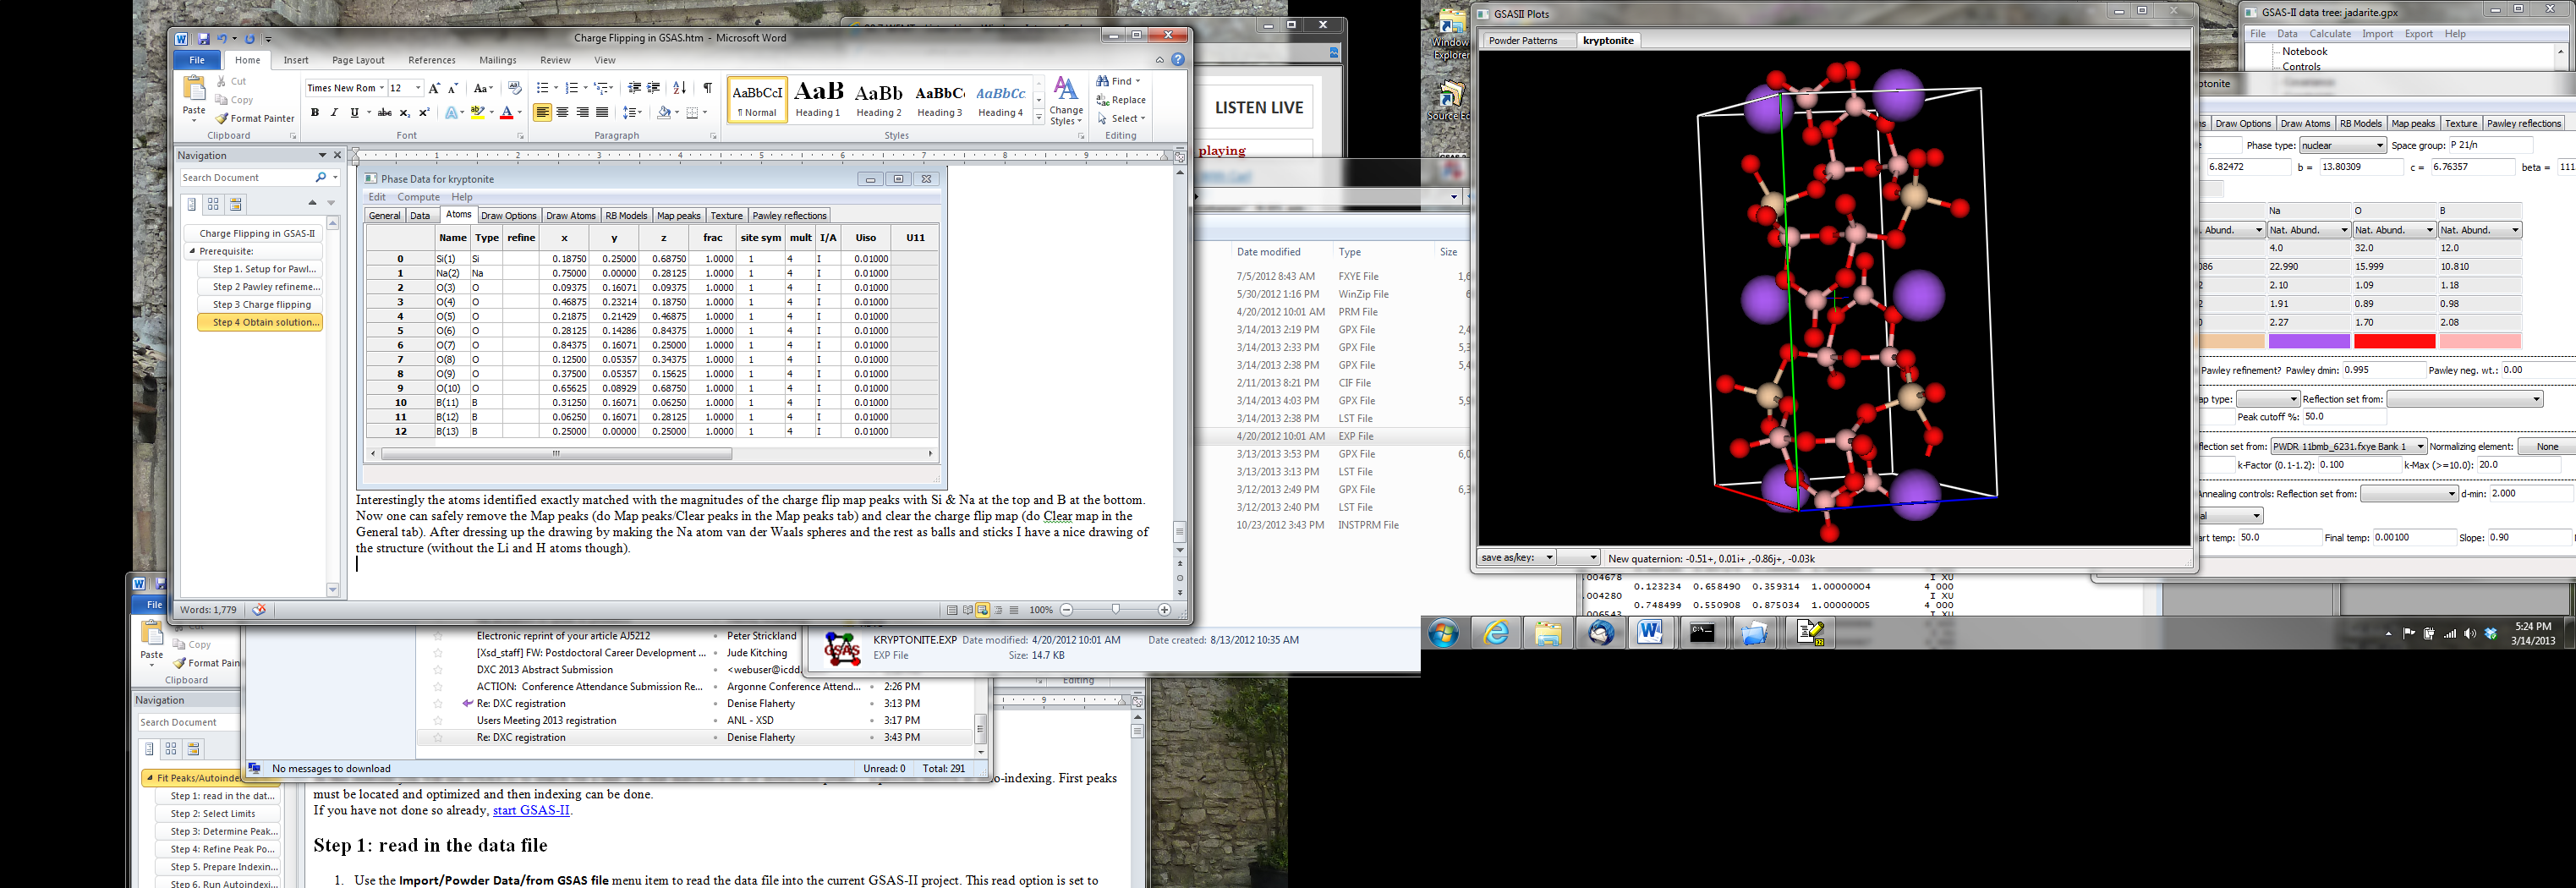Expand the font size 12 dropdown
Image resolution: width=2576 pixels, height=888 pixels.
tap(418, 88)
